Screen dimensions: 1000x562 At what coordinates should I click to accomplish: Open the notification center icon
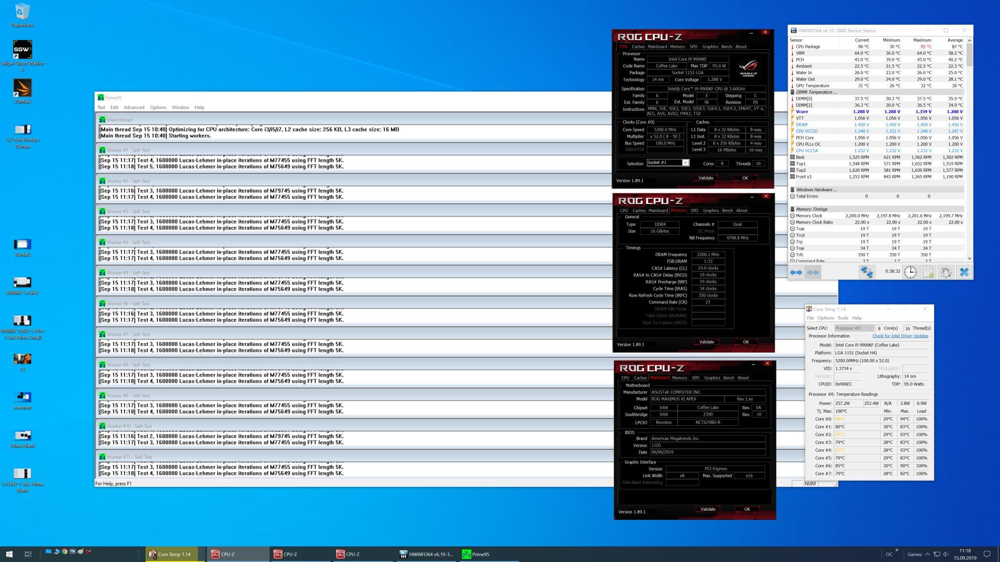coord(987,554)
